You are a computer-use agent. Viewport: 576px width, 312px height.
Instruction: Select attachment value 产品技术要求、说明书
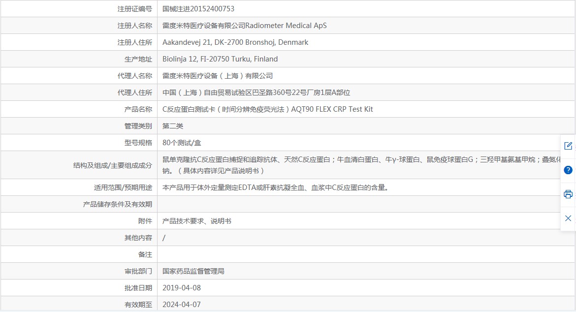click(197, 221)
